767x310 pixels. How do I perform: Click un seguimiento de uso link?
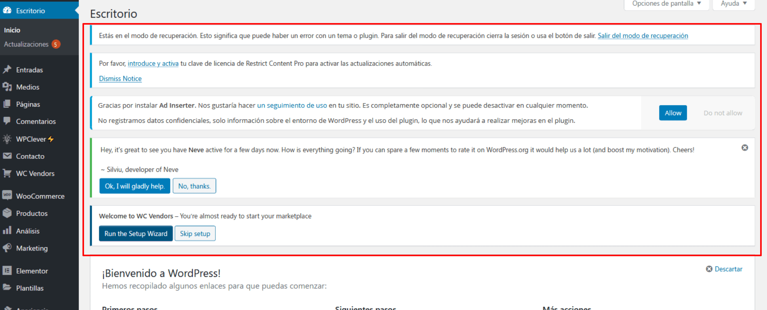292,105
